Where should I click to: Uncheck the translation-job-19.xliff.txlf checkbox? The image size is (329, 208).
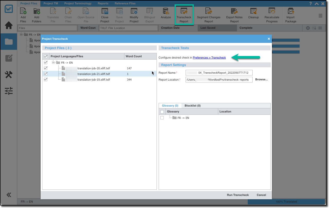(x=46, y=79)
